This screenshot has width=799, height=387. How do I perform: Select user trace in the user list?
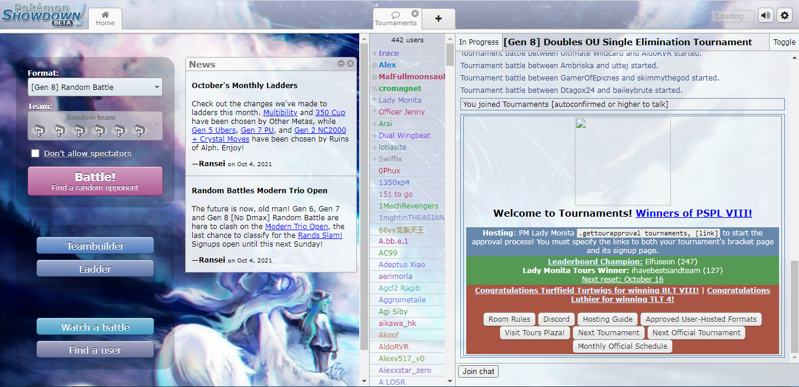407,53
